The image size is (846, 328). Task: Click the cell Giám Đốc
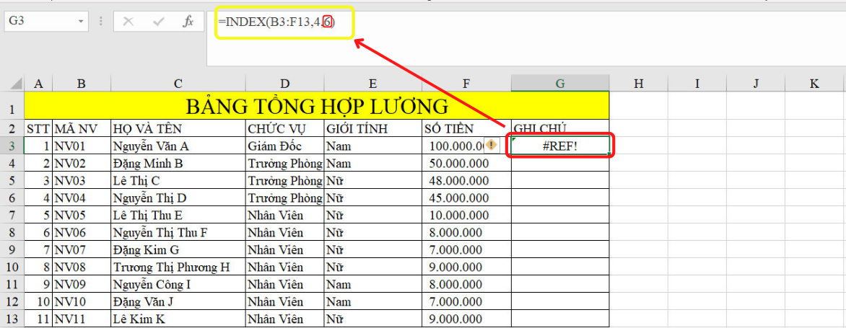point(285,146)
